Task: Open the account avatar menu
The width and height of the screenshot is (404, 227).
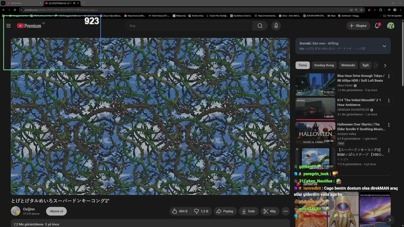Action: pyautogui.click(x=391, y=26)
